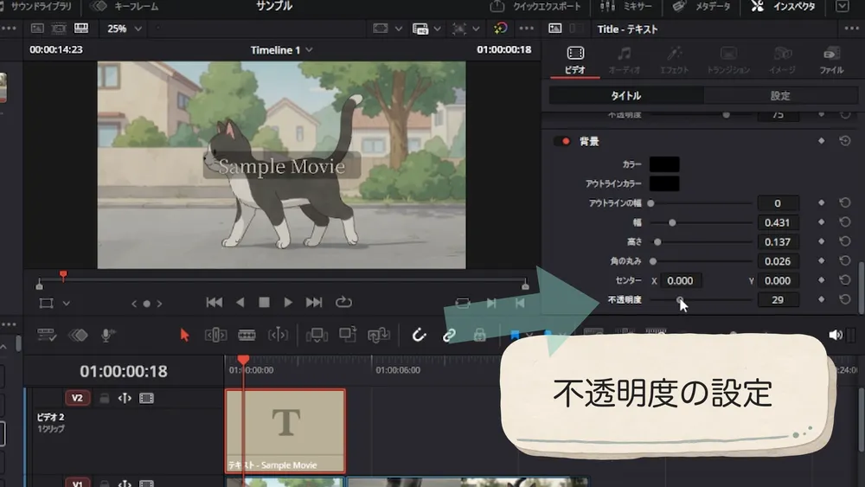The width and height of the screenshot is (865, 487).
Task: Add keyframe diamond for 角の丸み
Action: pyautogui.click(x=822, y=261)
